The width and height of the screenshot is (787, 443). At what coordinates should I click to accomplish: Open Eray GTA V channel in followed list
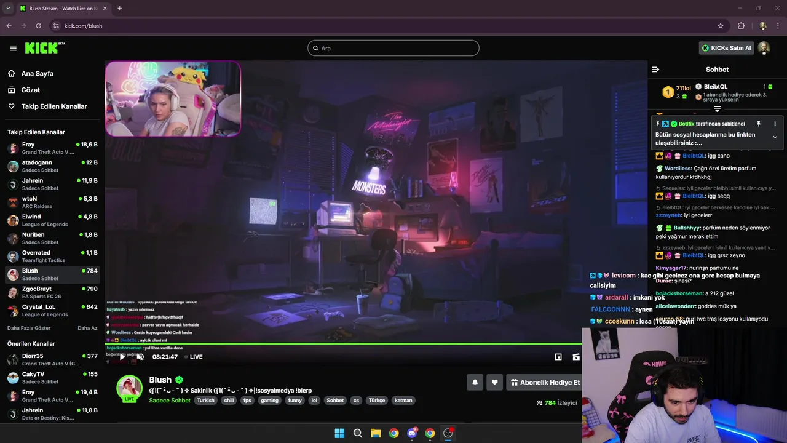[x=52, y=148]
